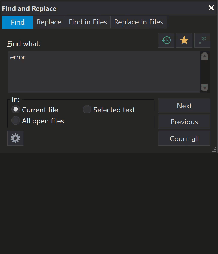Click Next to find the next match
This screenshot has width=218, height=254.
tap(184, 106)
